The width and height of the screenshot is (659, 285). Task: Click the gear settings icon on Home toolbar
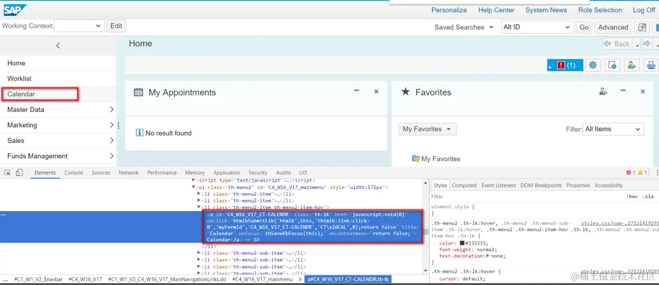(593, 65)
